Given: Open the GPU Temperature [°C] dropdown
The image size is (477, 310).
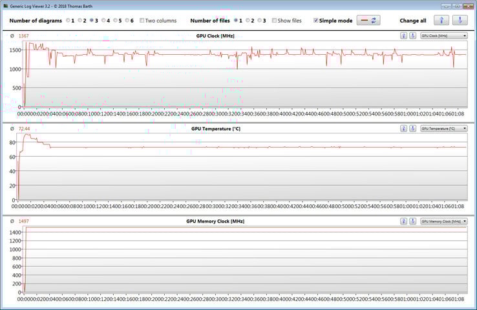Looking at the screenshot, I should [444, 129].
